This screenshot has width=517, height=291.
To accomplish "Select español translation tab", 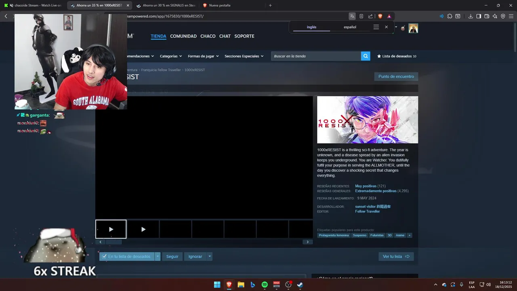I will coord(350,27).
